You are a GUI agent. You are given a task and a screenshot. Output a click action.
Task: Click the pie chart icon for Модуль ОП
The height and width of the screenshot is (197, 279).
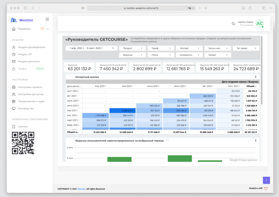14,54
